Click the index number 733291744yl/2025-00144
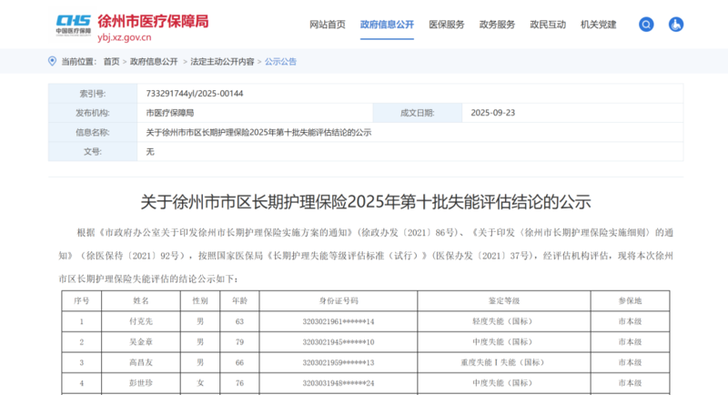 point(195,94)
